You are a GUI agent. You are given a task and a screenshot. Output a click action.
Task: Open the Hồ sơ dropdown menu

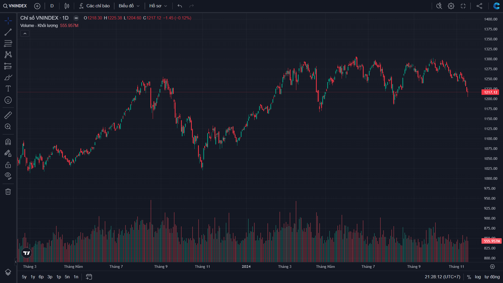tap(158, 6)
